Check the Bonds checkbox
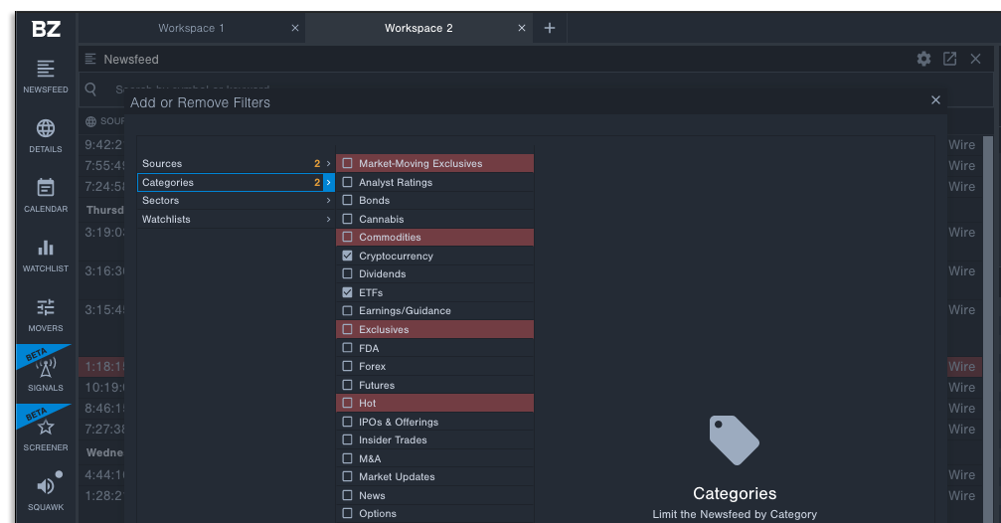 click(x=347, y=200)
